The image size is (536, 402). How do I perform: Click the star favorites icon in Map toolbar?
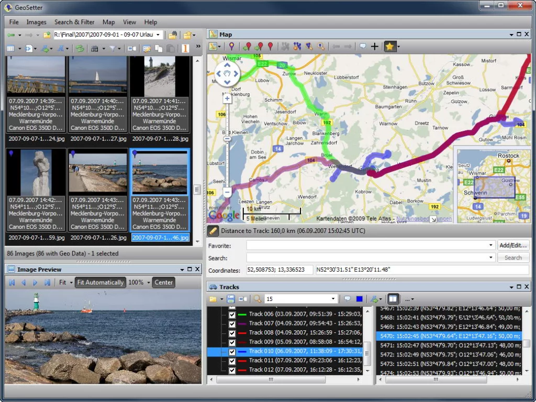389,47
